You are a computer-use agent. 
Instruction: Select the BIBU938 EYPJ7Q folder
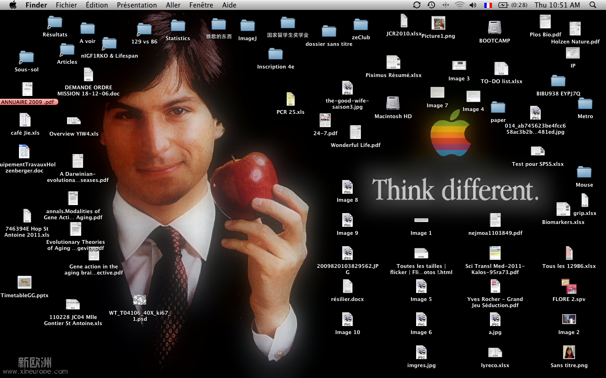tap(558, 81)
